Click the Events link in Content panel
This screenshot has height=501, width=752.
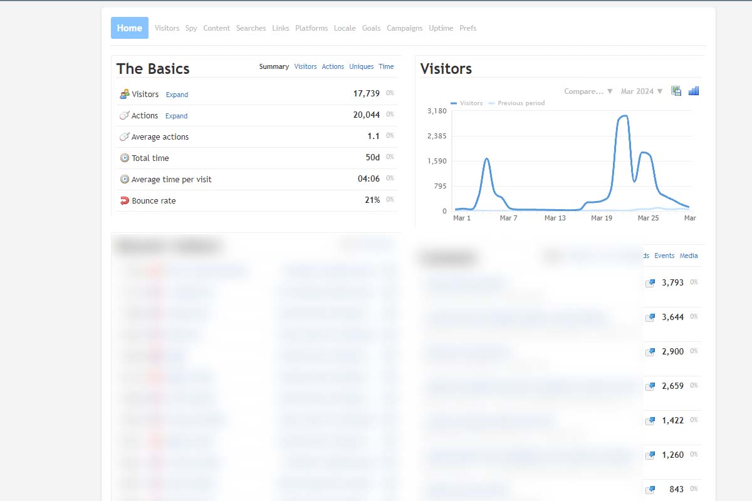[x=664, y=256]
